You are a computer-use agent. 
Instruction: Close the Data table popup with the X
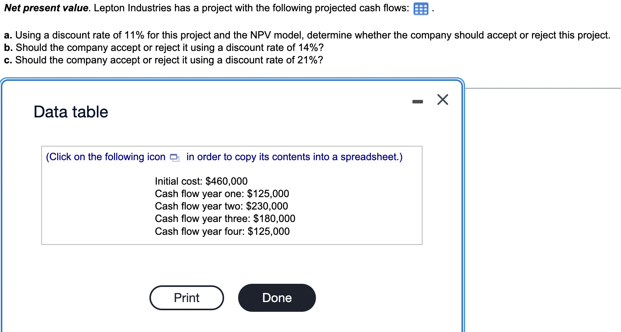[442, 100]
